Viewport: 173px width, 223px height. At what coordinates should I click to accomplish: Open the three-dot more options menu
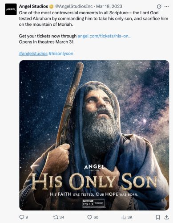pyautogui.click(x=167, y=7)
